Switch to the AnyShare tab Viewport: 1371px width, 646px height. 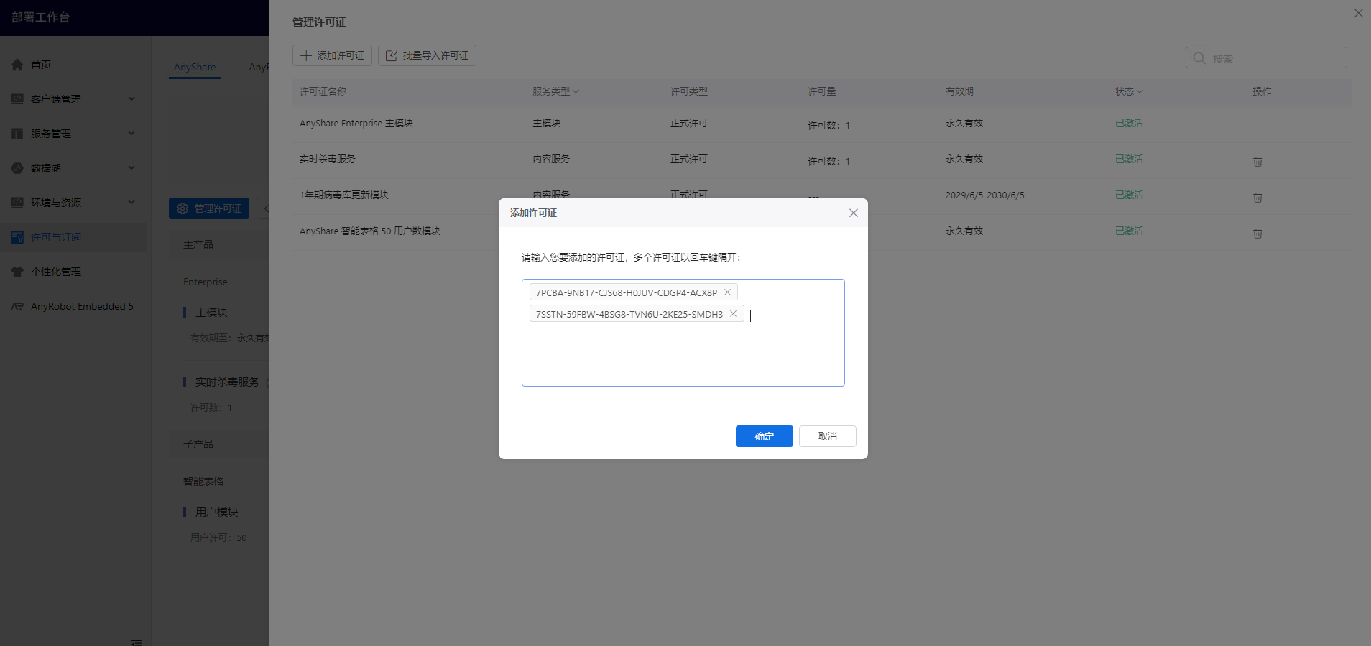tap(195, 67)
